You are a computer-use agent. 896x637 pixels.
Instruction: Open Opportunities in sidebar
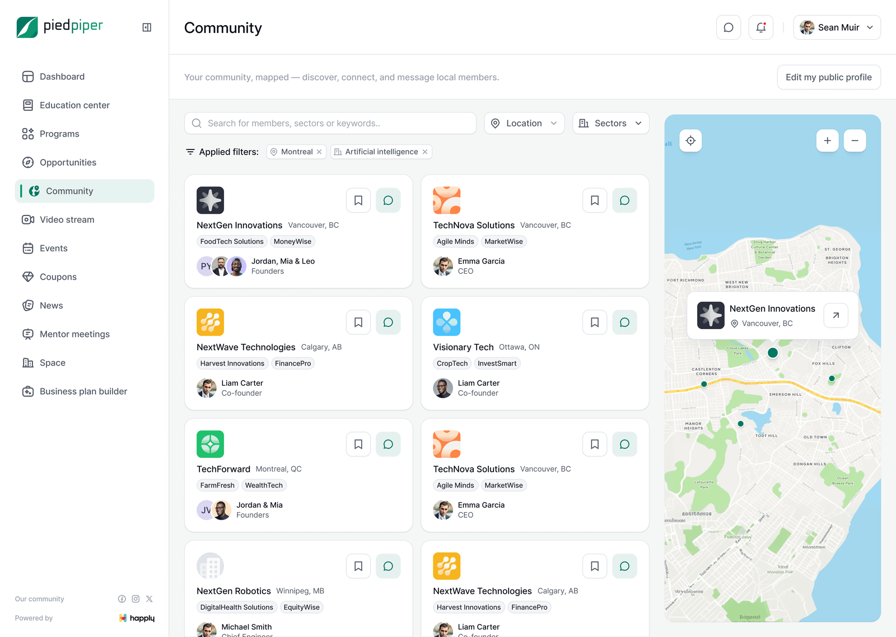(85, 162)
